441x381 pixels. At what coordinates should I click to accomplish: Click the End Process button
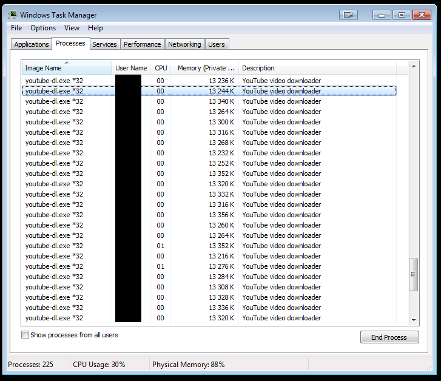[389, 337]
